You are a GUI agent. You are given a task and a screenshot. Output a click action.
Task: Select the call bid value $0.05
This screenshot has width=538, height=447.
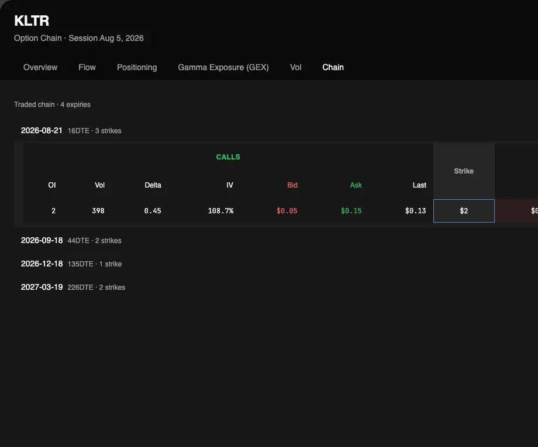[x=287, y=211]
